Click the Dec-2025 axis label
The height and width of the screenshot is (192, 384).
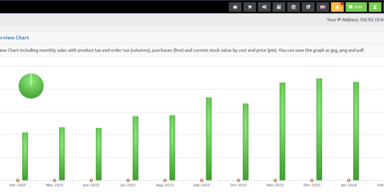312,185
